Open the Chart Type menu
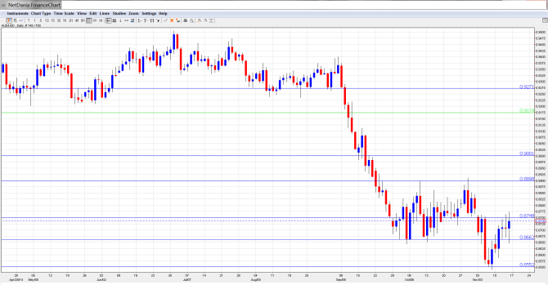The width and height of the screenshot is (548, 307). click(x=41, y=13)
